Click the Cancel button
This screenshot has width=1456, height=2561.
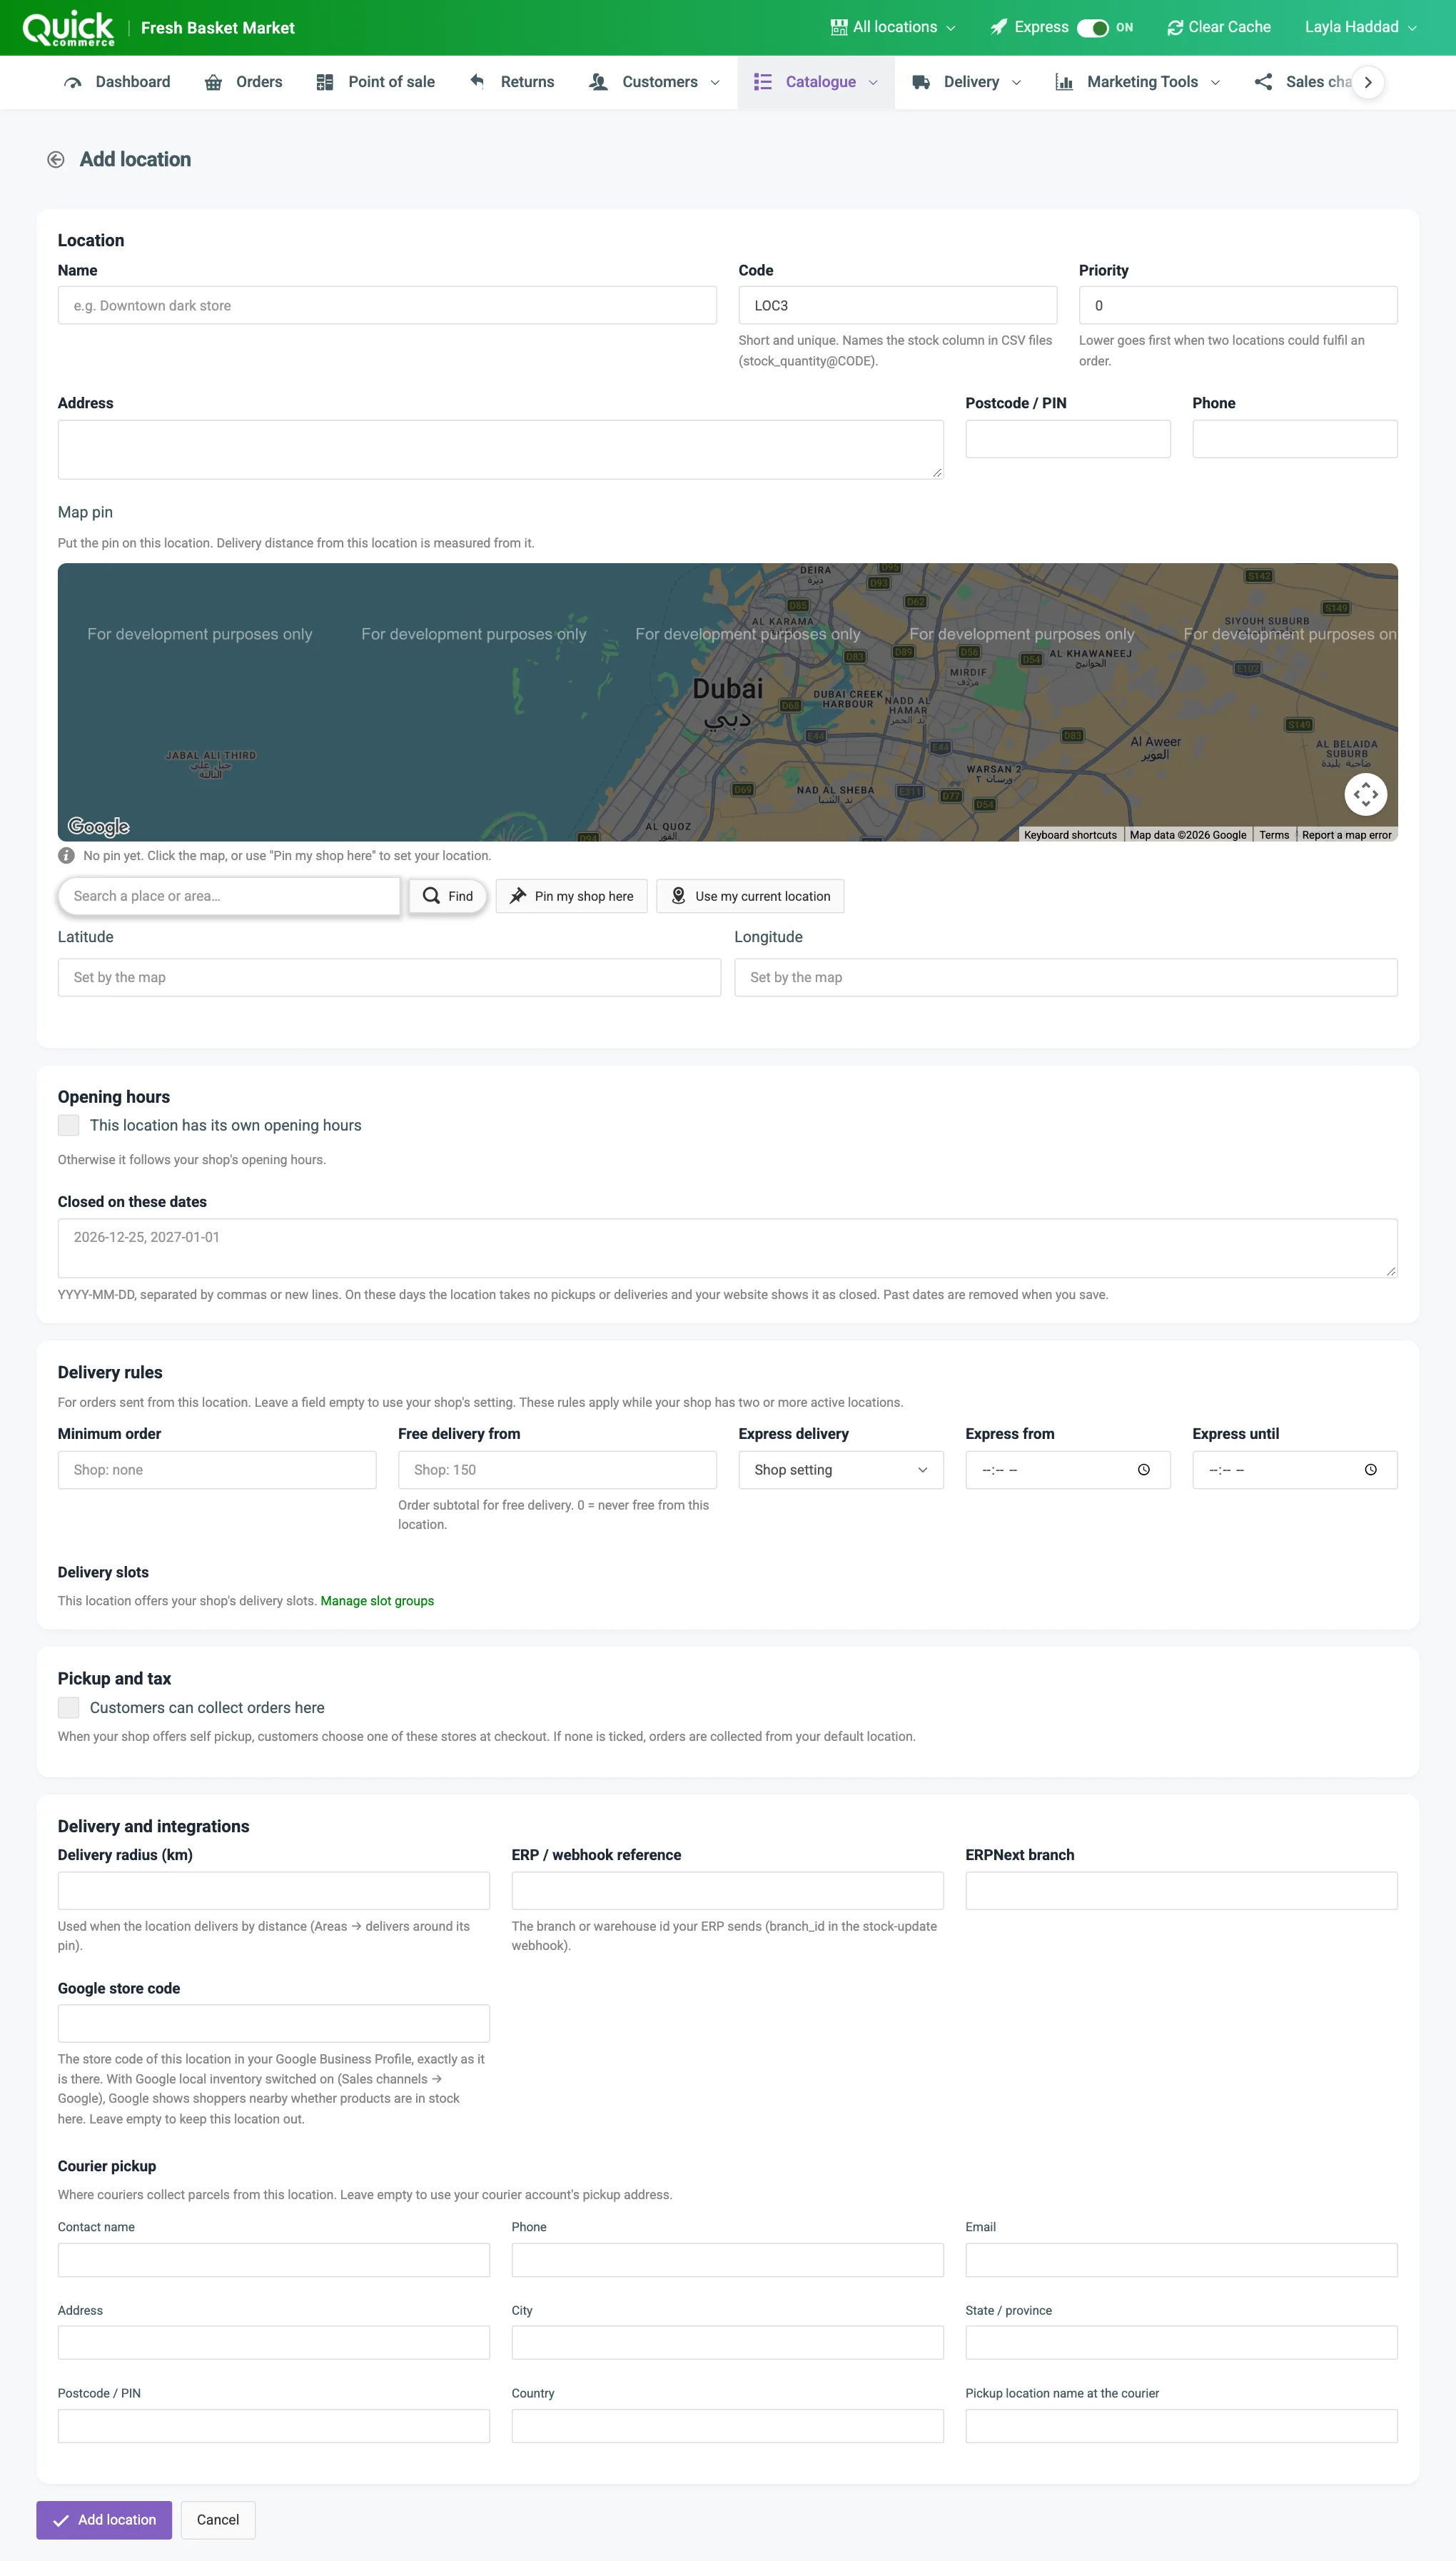pyautogui.click(x=218, y=2520)
